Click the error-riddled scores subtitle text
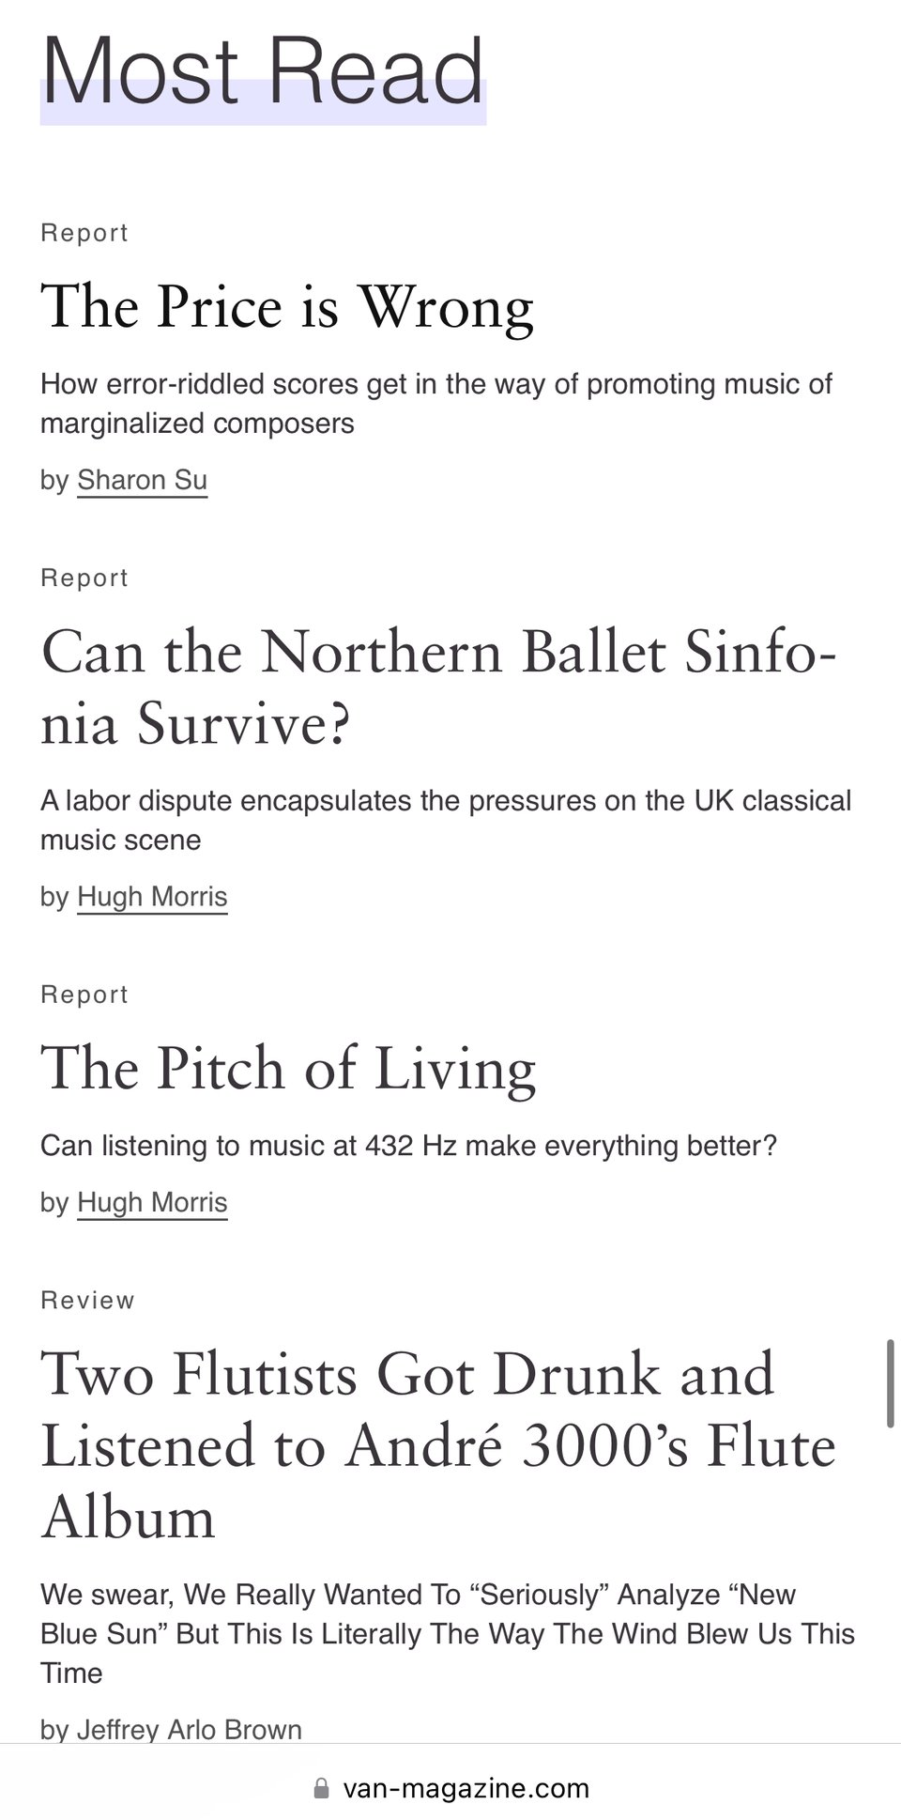The height and width of the screenshot is (1820, 901). click(436, 404)
